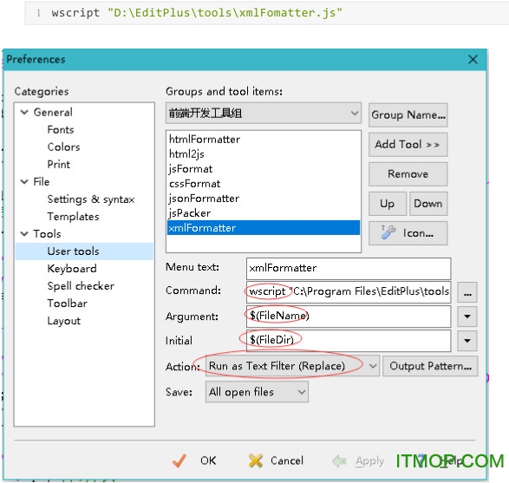
Task: Select Settings & syntax category
Action: point(91,199)
